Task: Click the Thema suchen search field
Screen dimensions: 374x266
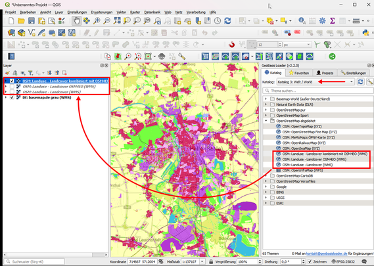Action: (x=318, y=91)
